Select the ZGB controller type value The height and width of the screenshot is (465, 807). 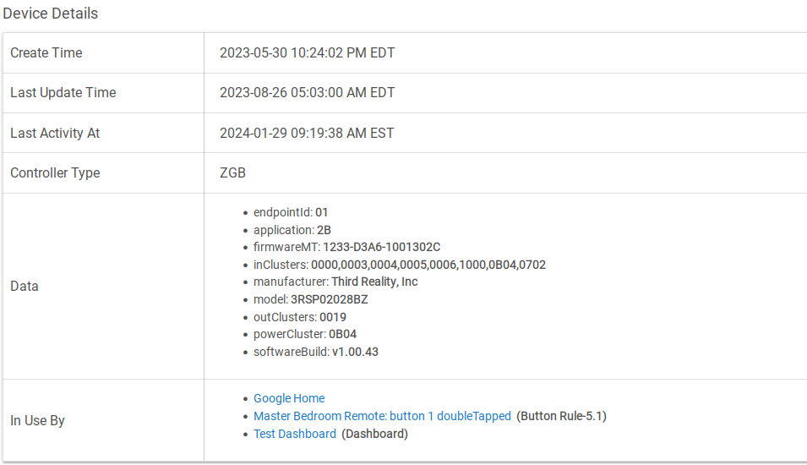(x=232, y=173)
